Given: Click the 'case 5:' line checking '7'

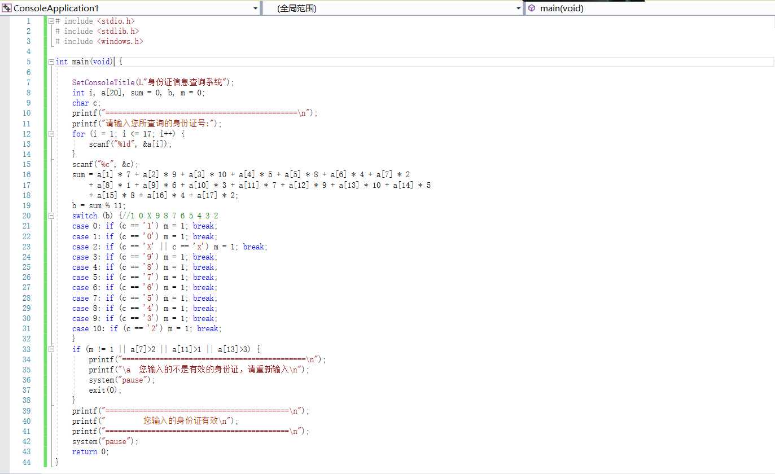Looking at the screenshot, I should pyautogui.click(x=145, y=277).
